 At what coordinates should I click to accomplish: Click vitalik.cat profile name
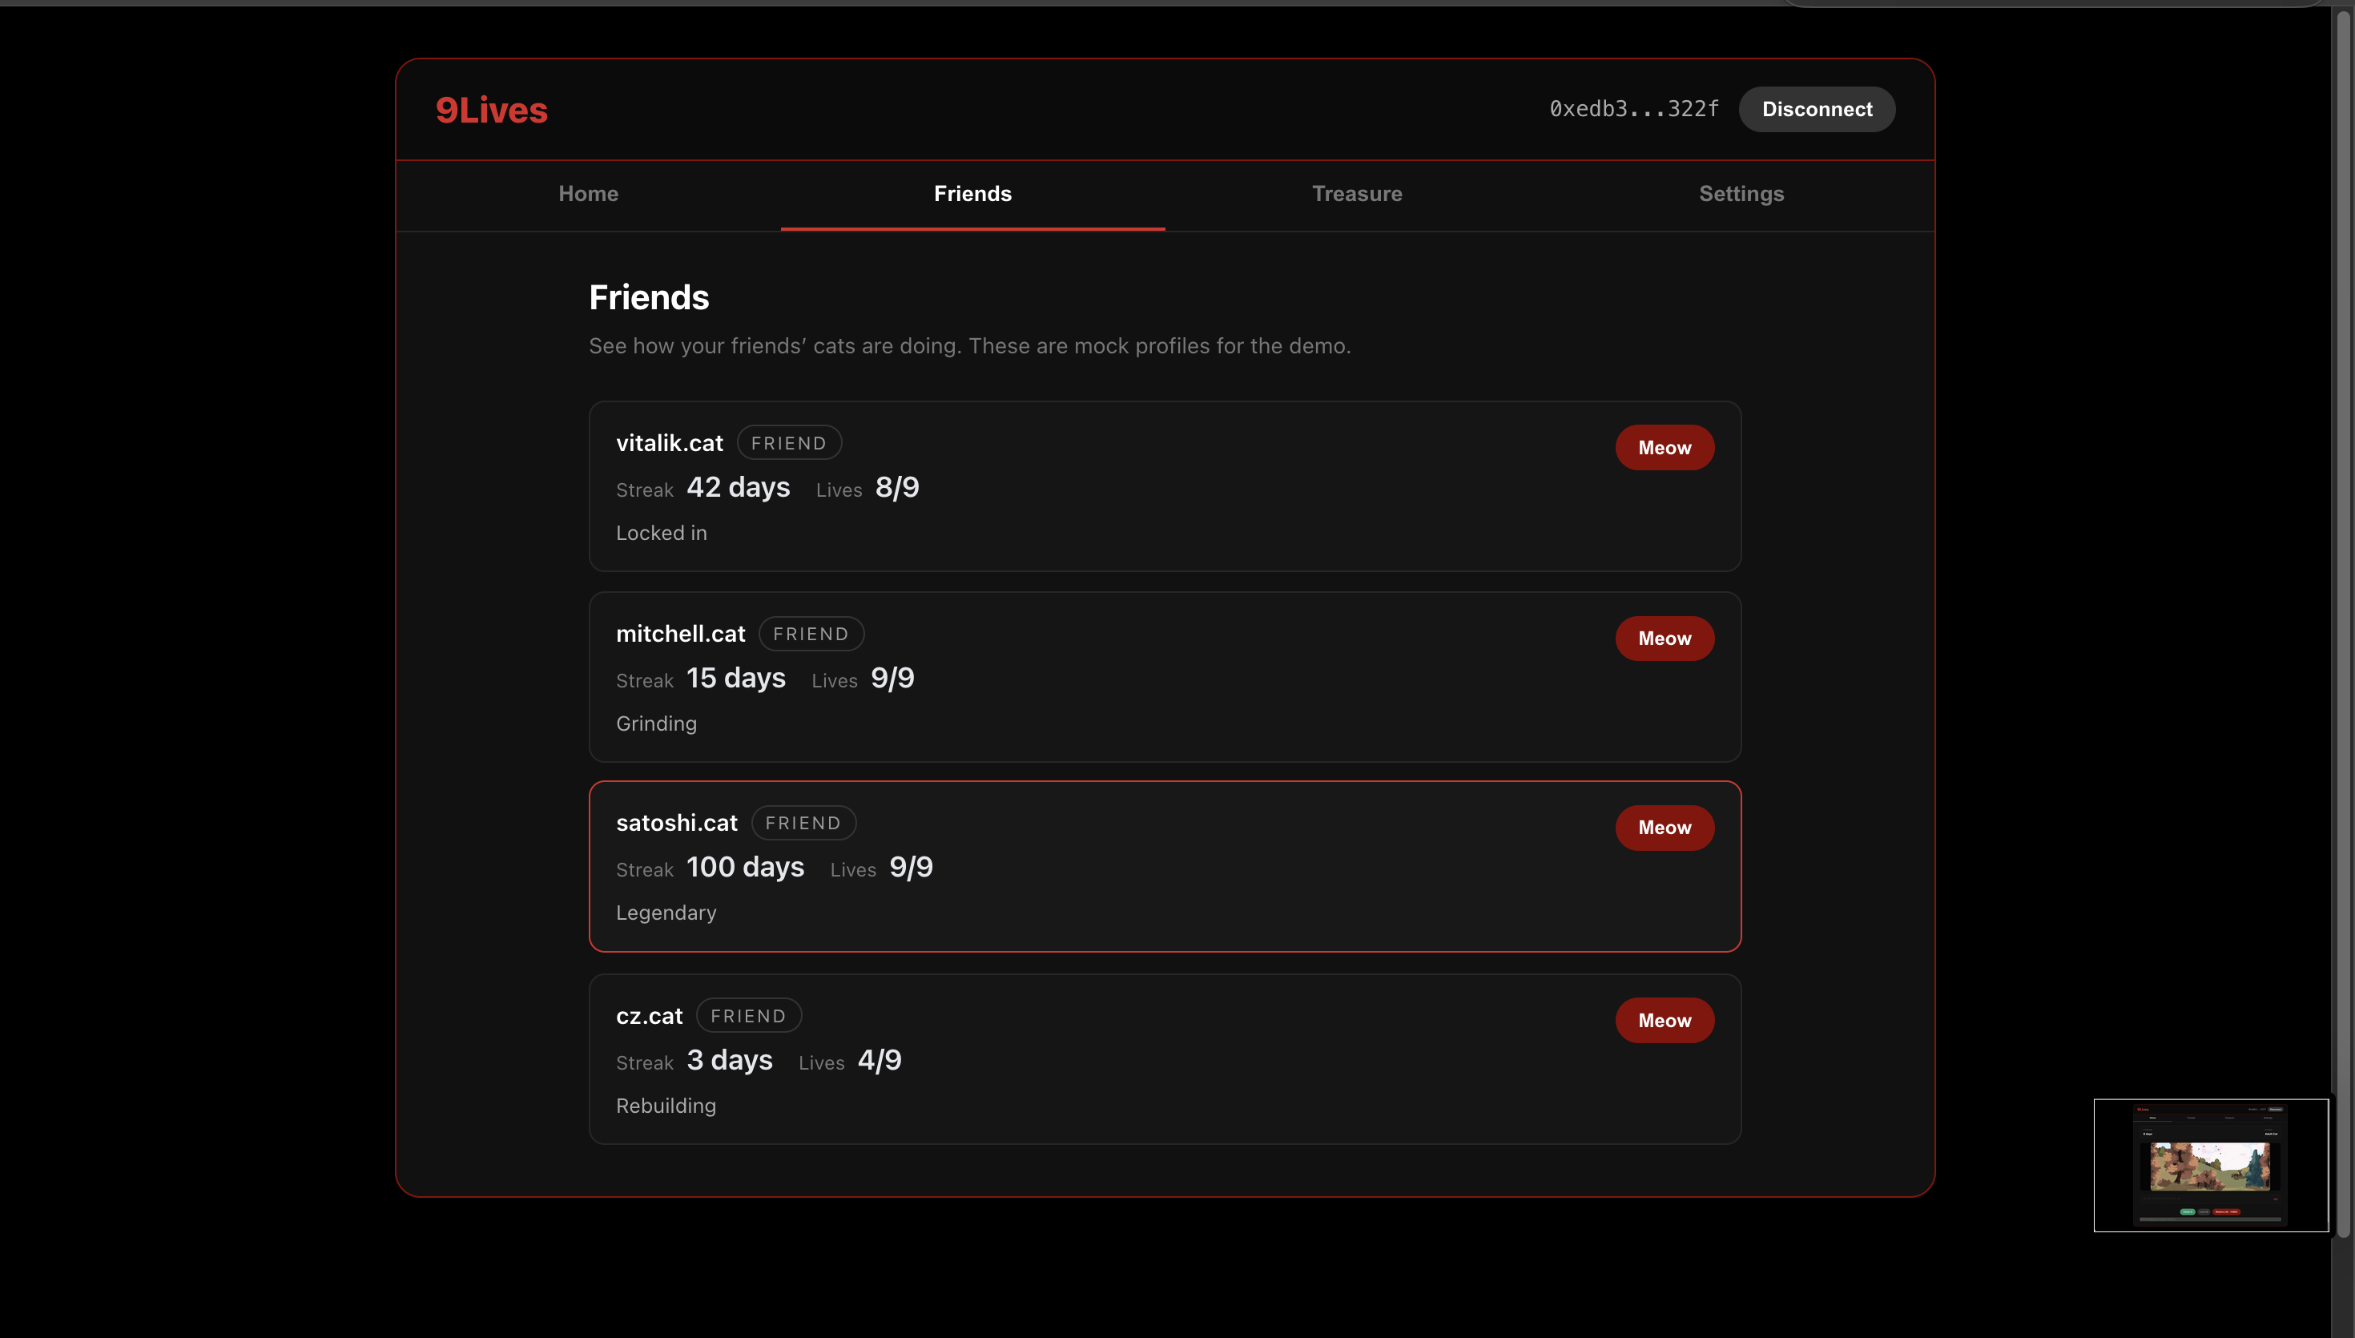pos(669,443)
